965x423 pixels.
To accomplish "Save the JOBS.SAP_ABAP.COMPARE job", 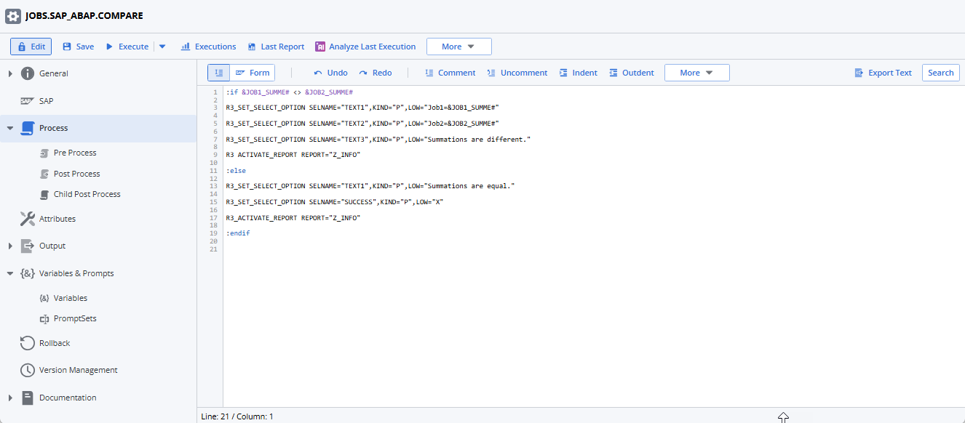I will [77, 46].
